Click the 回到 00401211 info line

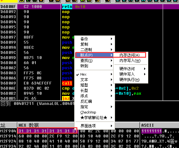38,104
